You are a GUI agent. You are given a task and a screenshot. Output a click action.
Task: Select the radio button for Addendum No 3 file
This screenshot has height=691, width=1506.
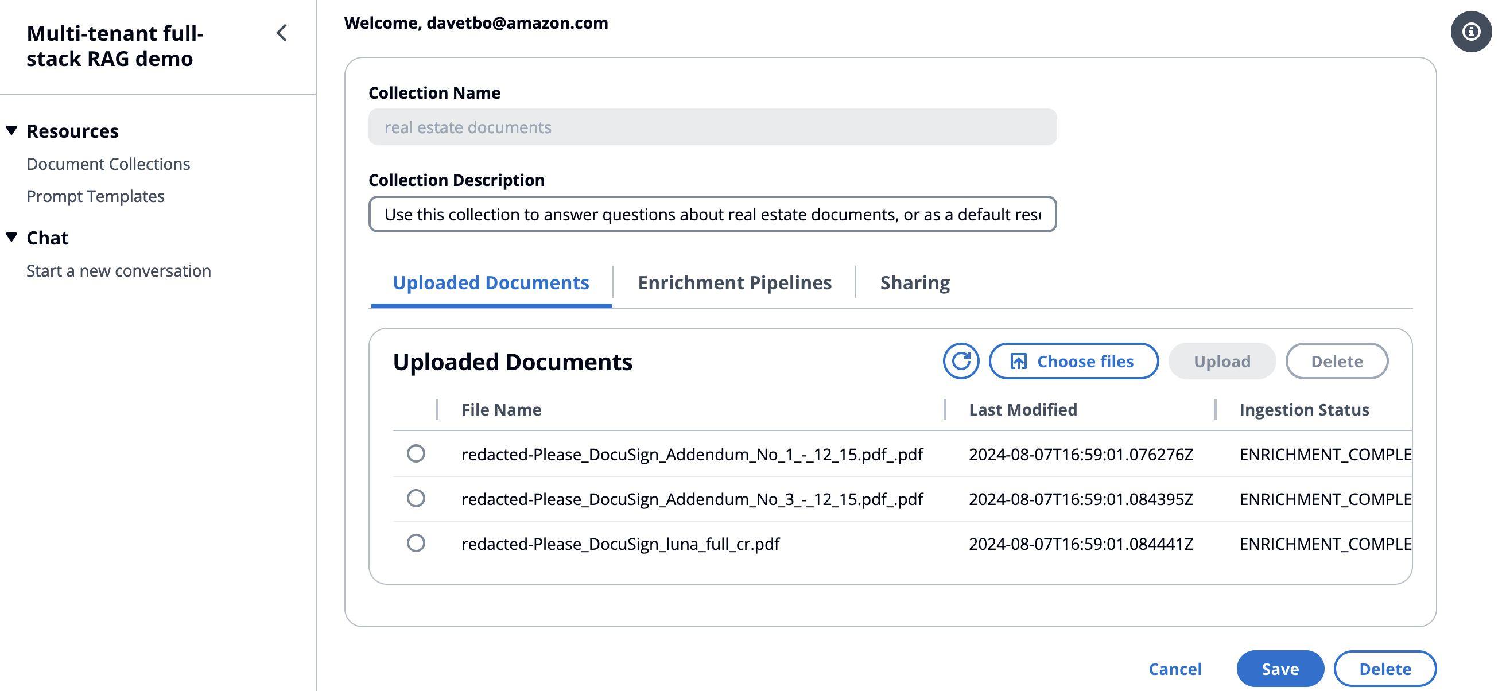pos(416,498)
